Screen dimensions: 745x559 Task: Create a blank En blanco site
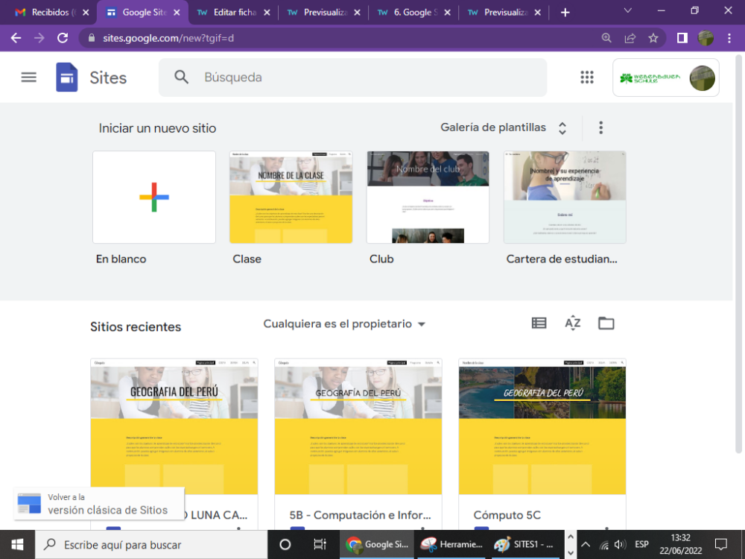coord(154,197)
